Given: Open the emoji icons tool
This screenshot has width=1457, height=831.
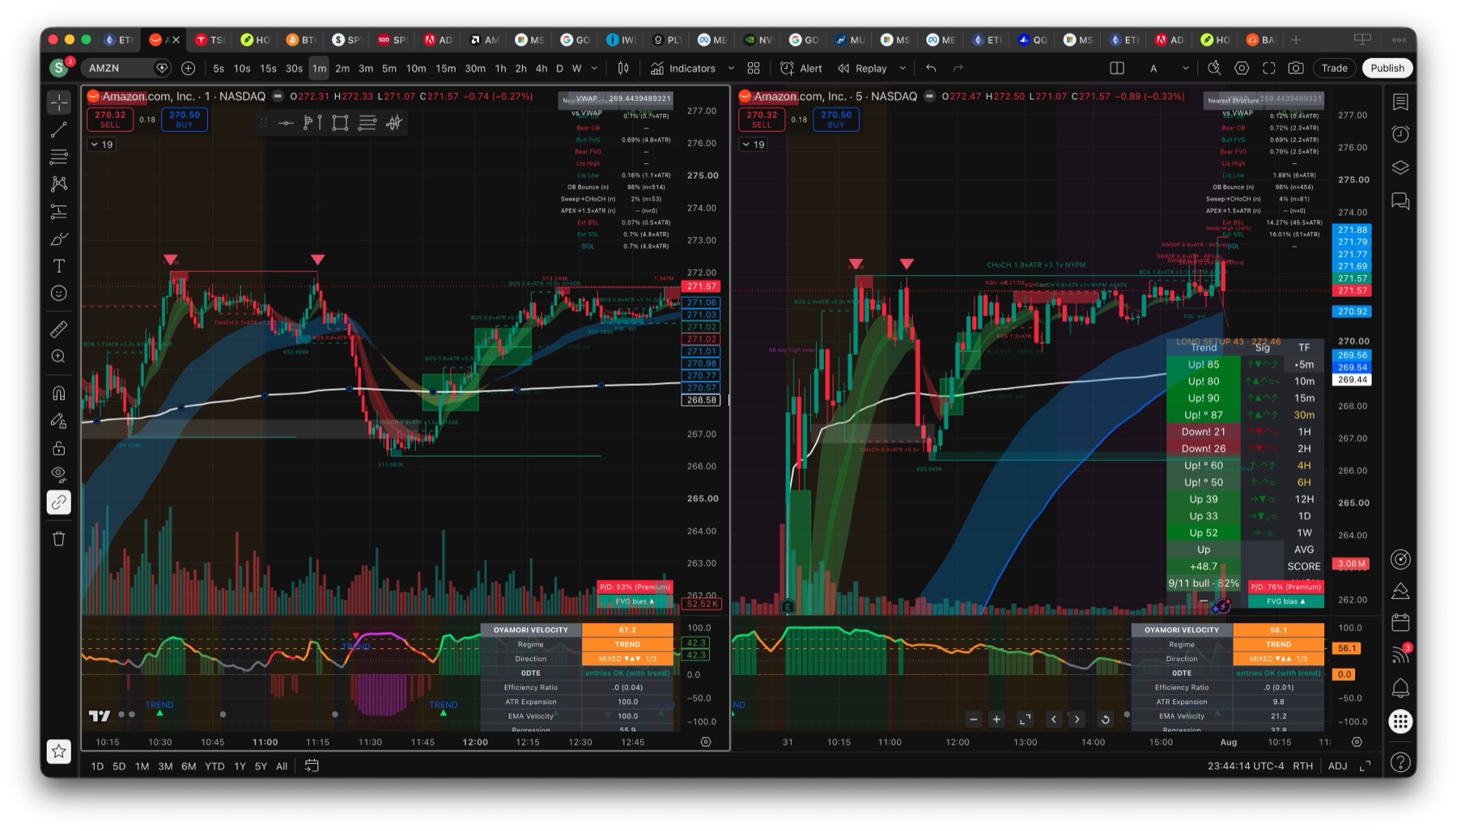Looking at the screenshot, I should tap(59, 294).
